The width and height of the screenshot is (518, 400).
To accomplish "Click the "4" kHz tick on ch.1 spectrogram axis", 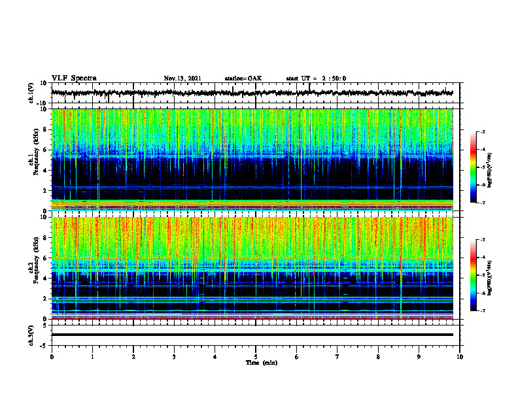I will pyautogui.click(x=45, y=171).
